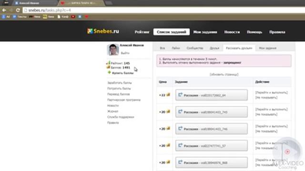Open Правила in the left sidebar

pyautogui.click(x=113, y=123)
